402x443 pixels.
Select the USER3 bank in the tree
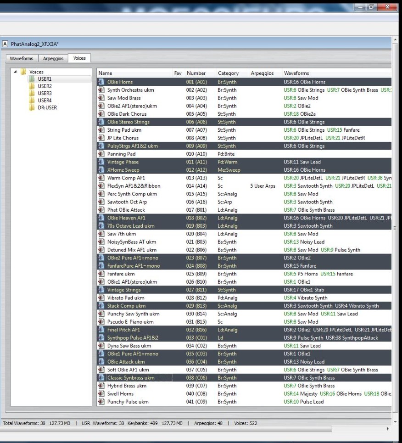click(x=45, y=93)
